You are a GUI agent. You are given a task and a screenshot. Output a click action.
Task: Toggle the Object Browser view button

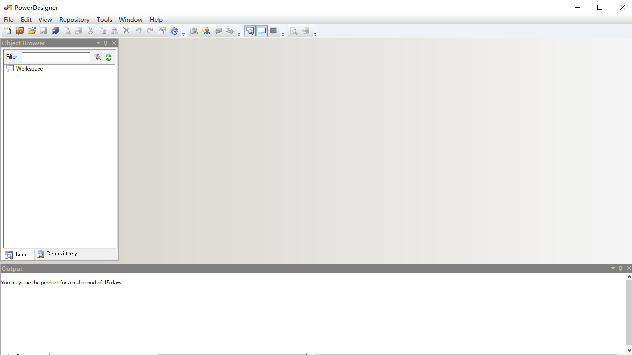tap(250, 31)
